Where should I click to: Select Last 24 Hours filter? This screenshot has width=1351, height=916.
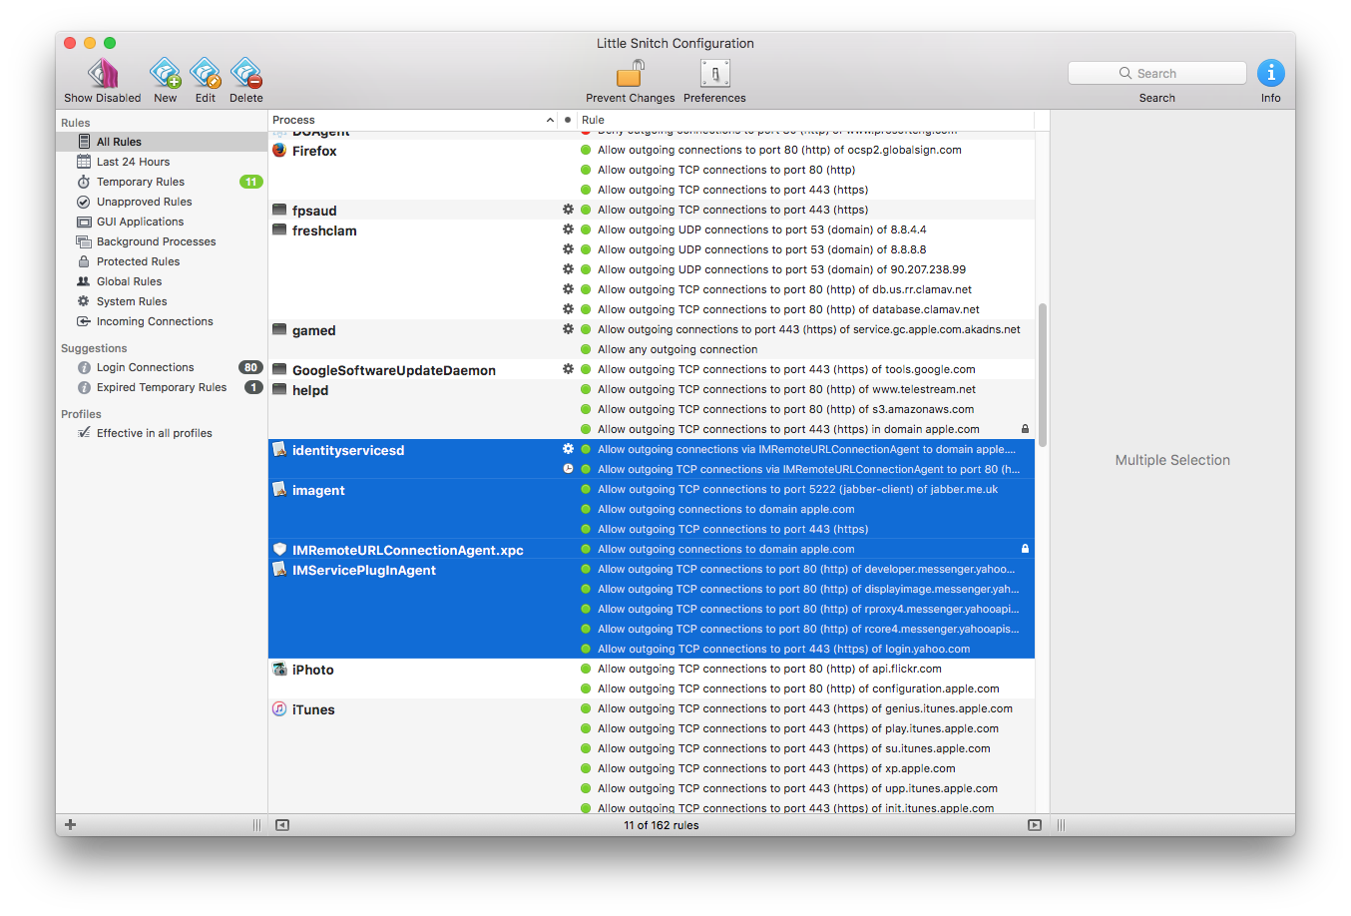coord(162,162)
